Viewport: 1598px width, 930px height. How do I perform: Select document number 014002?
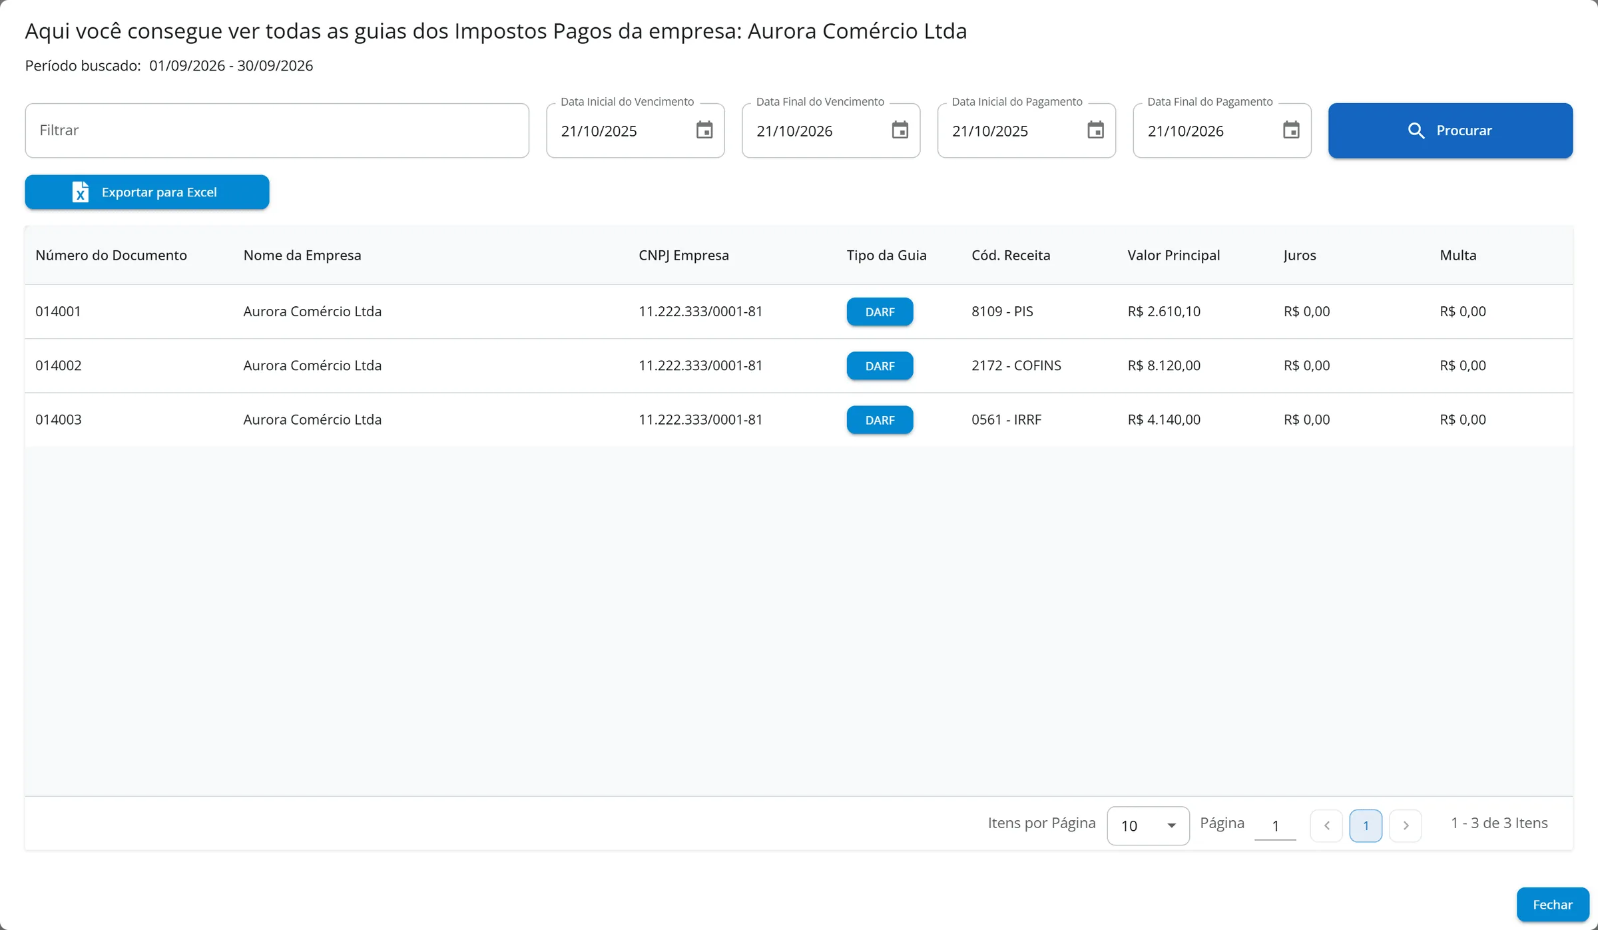(59, 365)
